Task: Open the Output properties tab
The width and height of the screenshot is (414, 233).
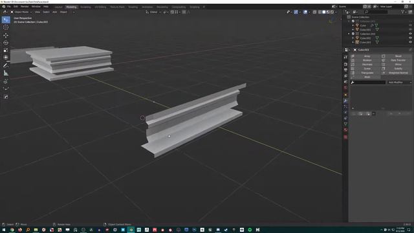Action: pyautogui.click(x=345, y=70)
